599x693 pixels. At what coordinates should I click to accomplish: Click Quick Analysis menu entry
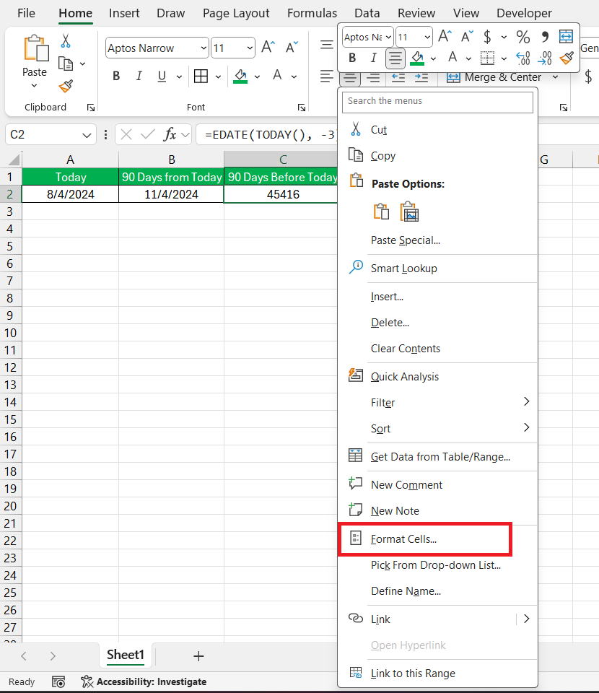tap(405, 377)
